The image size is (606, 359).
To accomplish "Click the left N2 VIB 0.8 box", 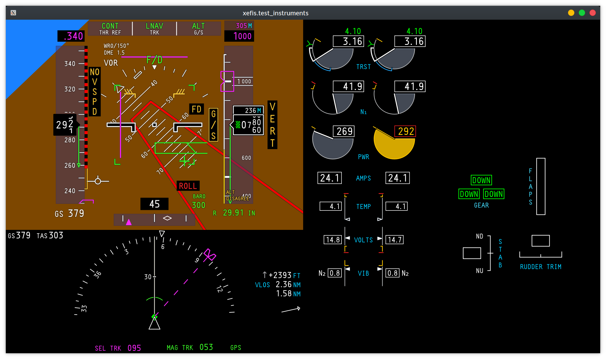I will pos(335,273).
